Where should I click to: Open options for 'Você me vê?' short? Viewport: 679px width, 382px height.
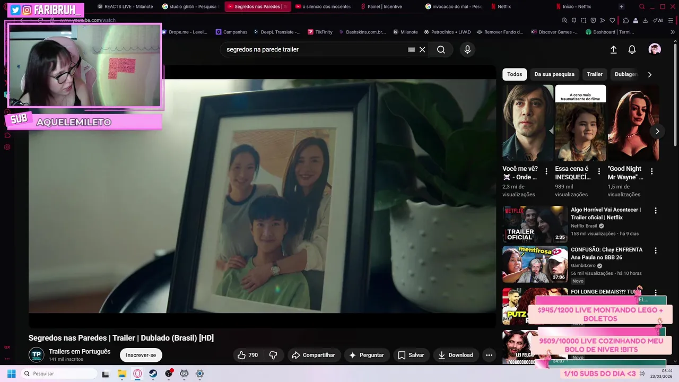(546, 171)
